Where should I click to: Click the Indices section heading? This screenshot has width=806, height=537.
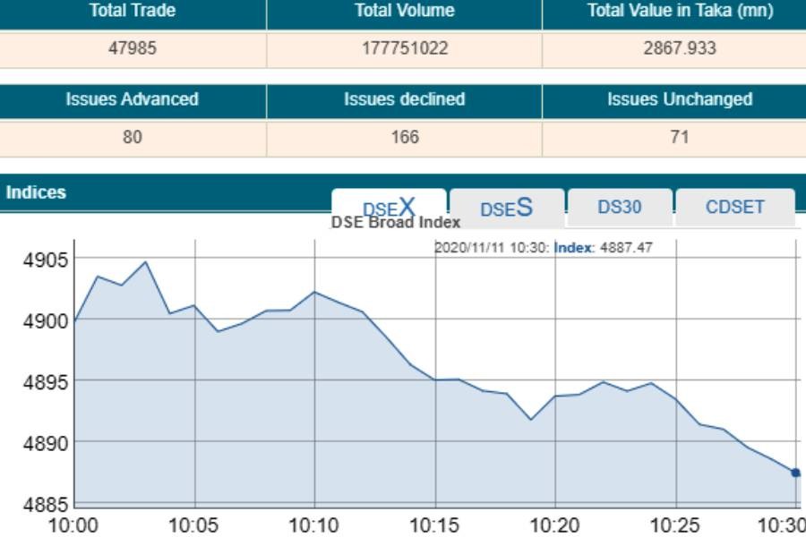tap(36, 192)
